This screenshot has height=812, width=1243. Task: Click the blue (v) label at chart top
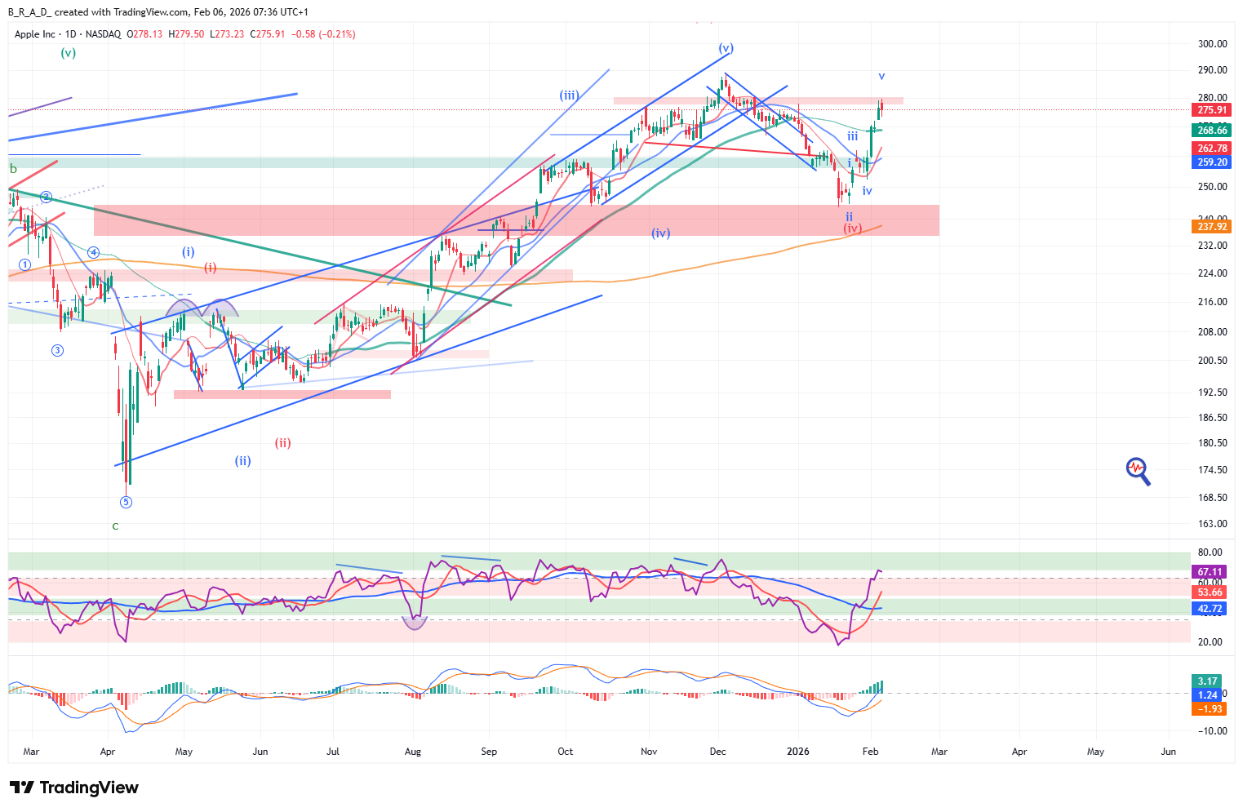[x=726, y=48]
